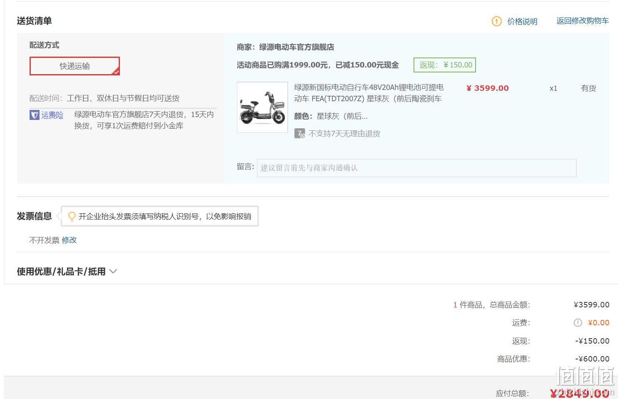Open the 价格说明 link
The image size is (618, 399).
[522, 21]
